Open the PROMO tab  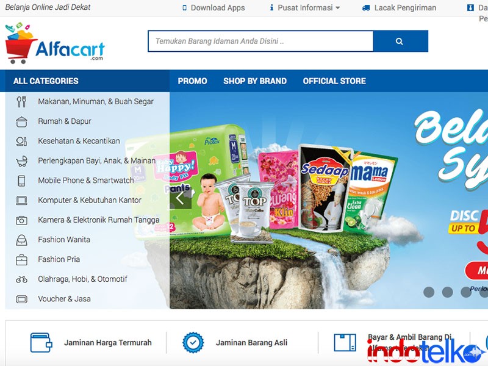click(x=192, y=81)
